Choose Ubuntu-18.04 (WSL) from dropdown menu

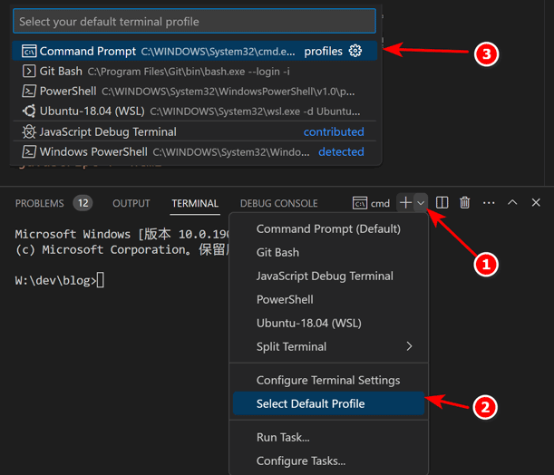pyautogui.click(x=328, y=323)
